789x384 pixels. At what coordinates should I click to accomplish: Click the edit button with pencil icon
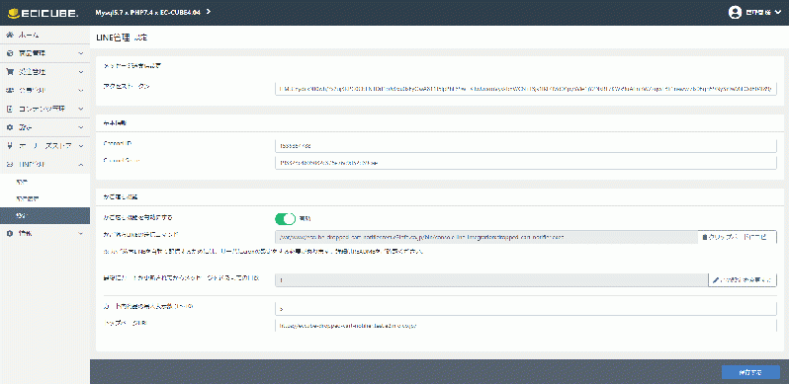click(743, 280)
